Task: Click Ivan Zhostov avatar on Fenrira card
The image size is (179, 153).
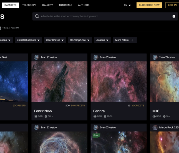Action: coord(96,57)
